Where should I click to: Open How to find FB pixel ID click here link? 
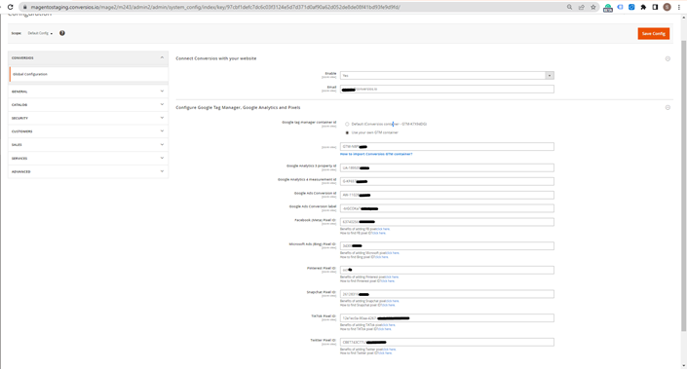[x=379, y=233]
